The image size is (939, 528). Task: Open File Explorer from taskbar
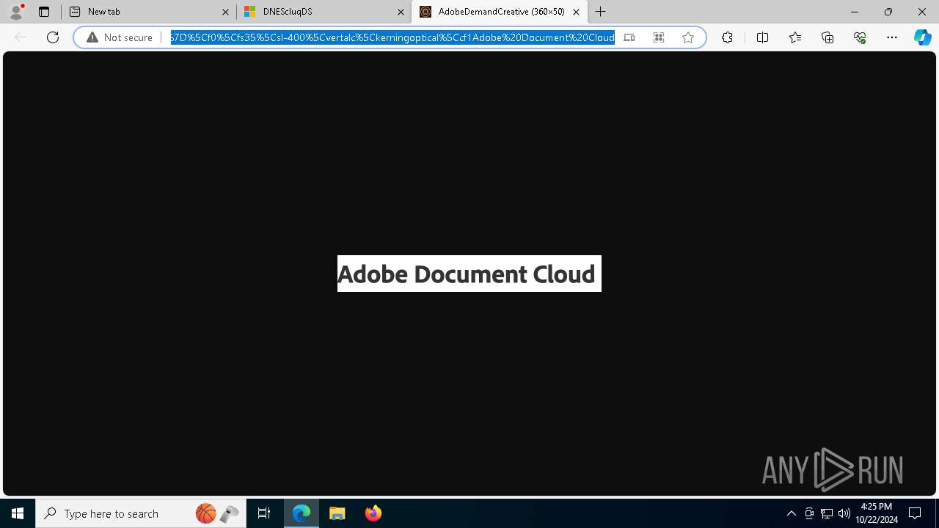tap(337, 513)
